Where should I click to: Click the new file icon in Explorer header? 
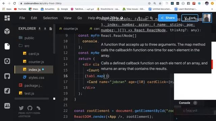[x=51, y=29]
